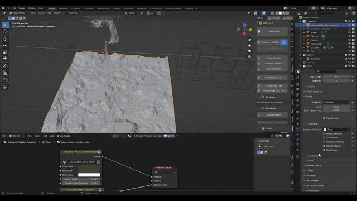The image size is (357, 201).
Task: Open the viewport Options button
Action: 261,18
